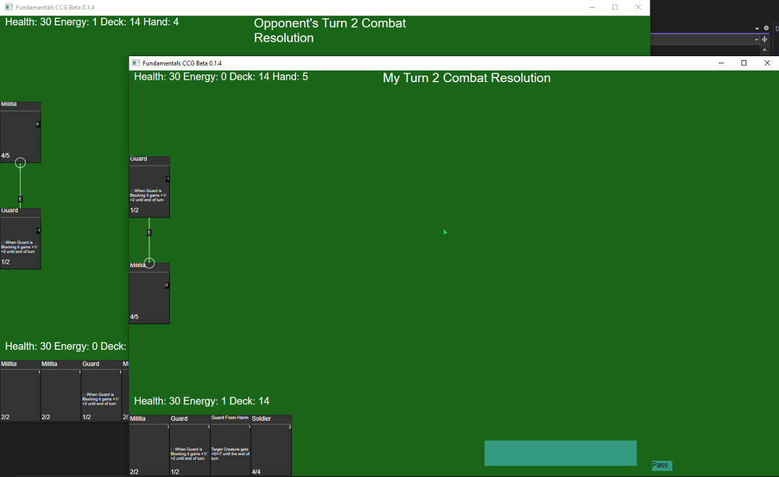The image size is (779, 477).
Task: Click the attack circle under the background window's Militia
Action: [20, 162]
